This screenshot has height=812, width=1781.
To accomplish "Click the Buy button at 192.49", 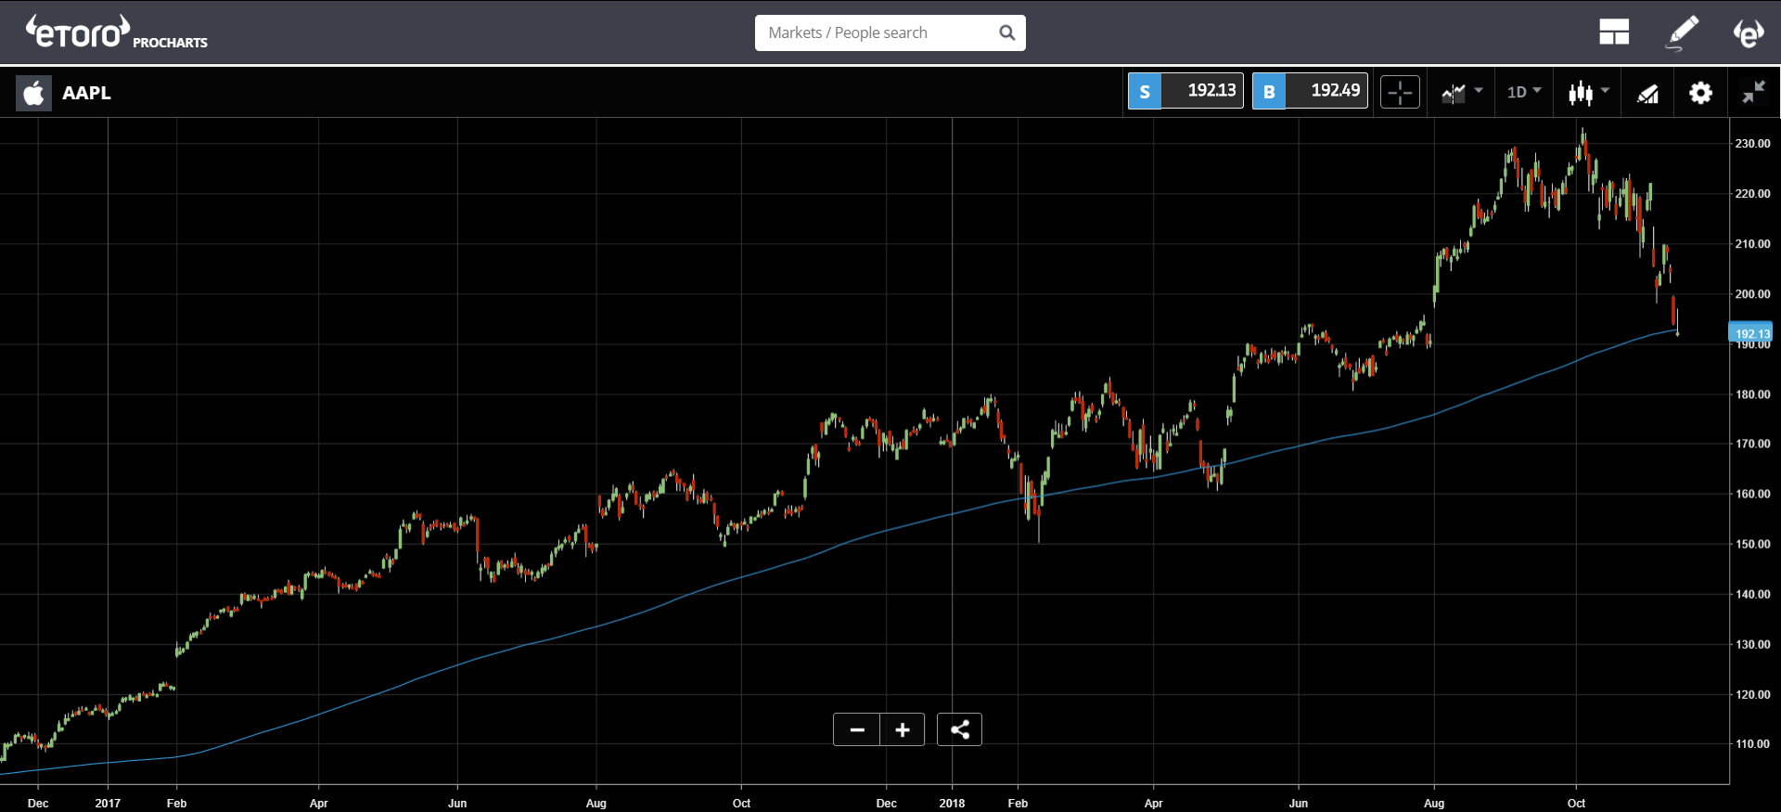I will 1310,91.
